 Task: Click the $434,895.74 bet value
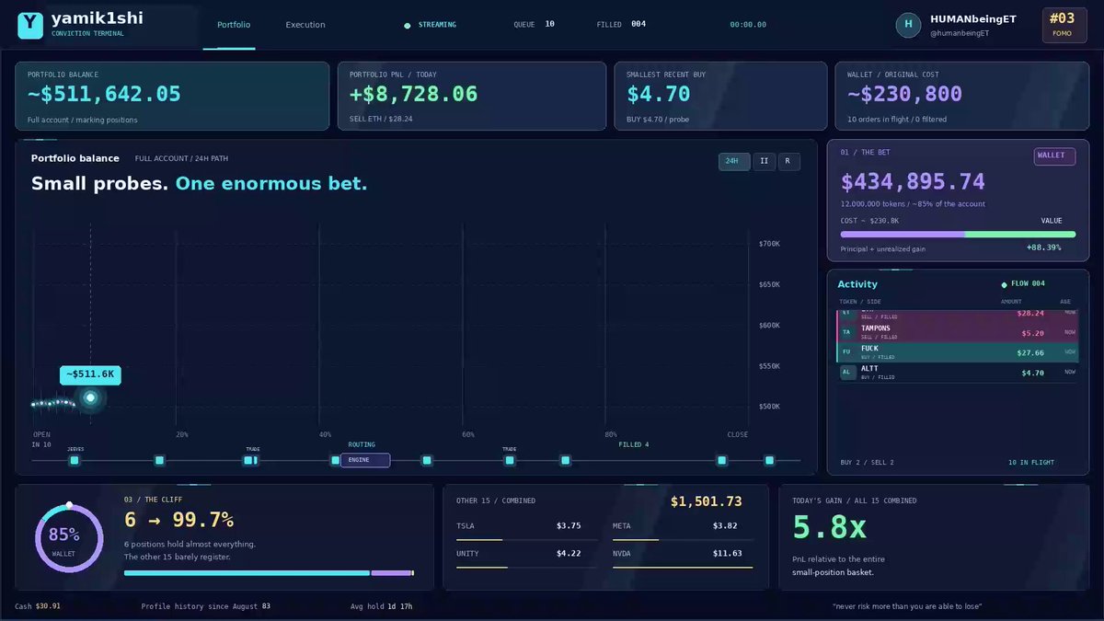[x=913, y=181]
